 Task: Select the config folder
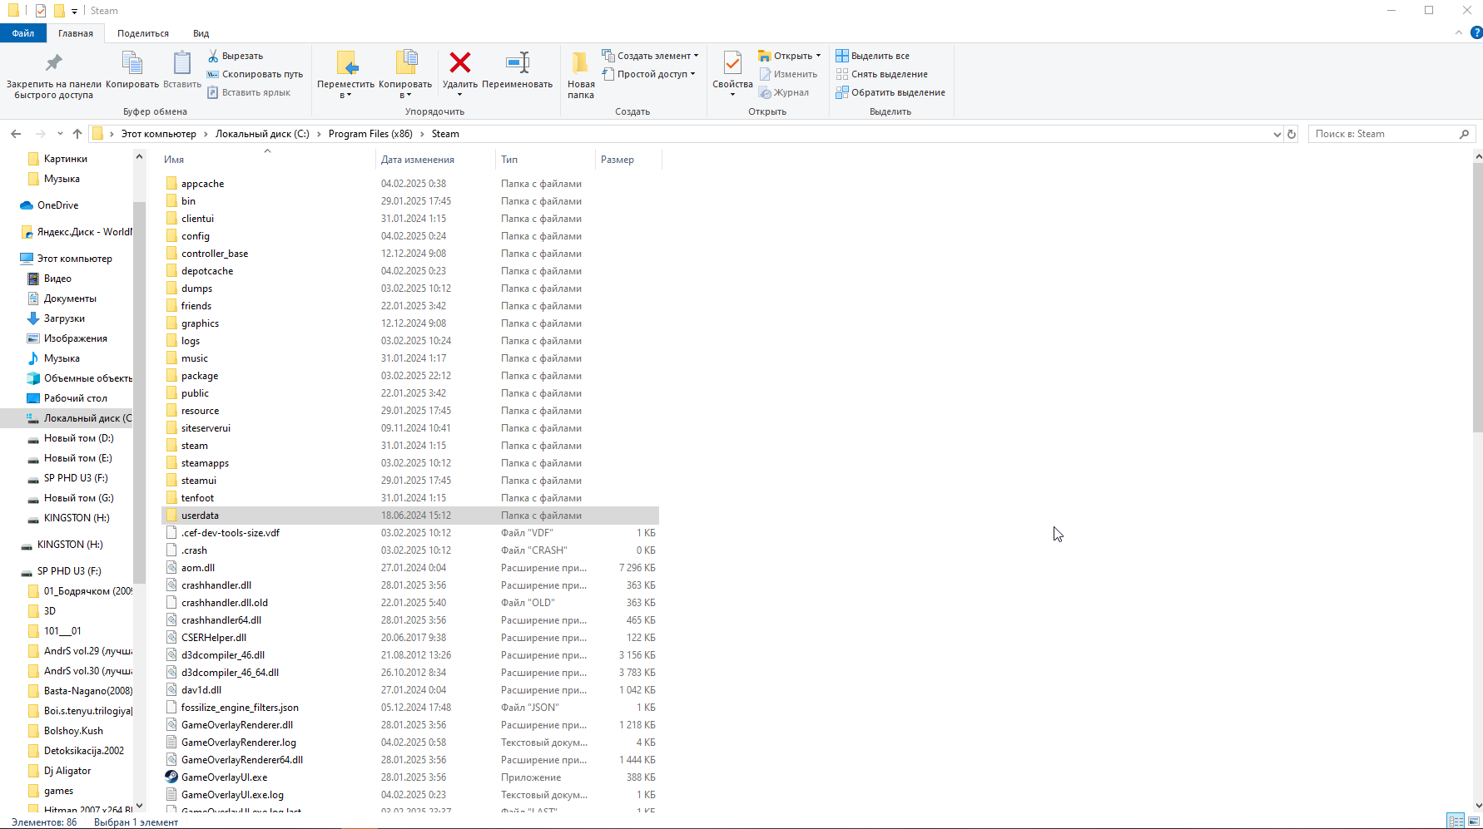pos(196,236)
